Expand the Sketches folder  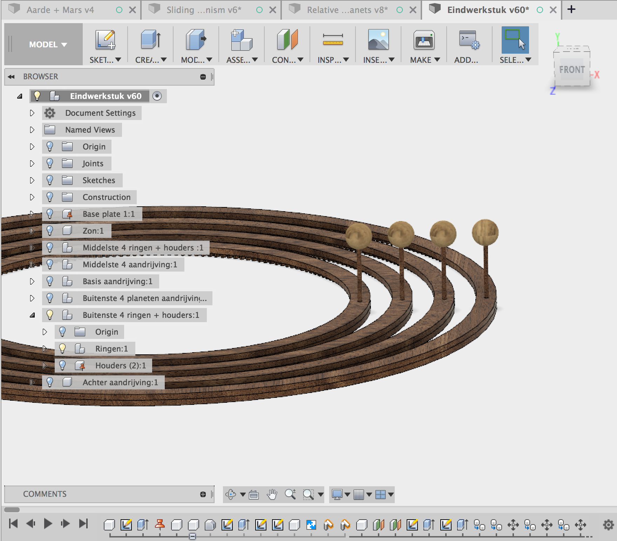click(x=32, y=180)
